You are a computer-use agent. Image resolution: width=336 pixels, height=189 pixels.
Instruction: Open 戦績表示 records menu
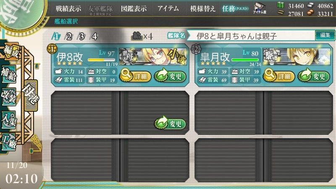pyautogui.click(x=68, y=8)
